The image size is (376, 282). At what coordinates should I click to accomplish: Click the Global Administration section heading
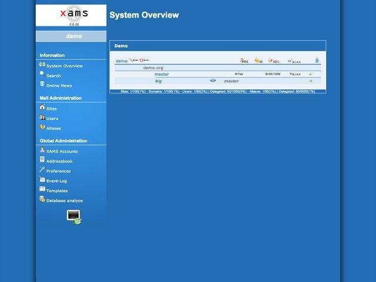click(x=63, y=141)
